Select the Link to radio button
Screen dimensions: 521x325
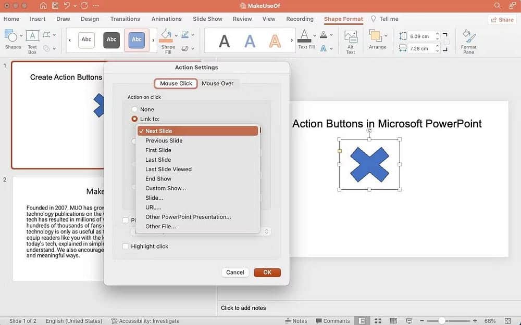tap(134, 119)
